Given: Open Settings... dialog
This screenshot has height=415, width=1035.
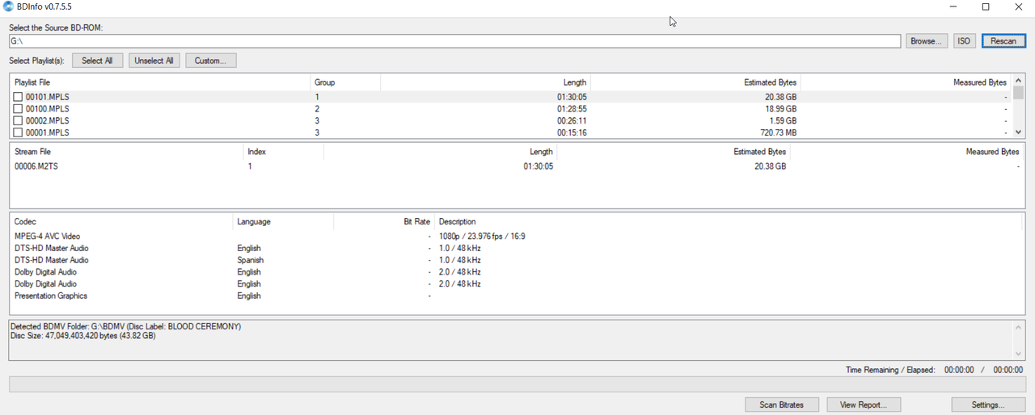Looking at the screenshot, I should pyautogui.click(x=988, y=405).
